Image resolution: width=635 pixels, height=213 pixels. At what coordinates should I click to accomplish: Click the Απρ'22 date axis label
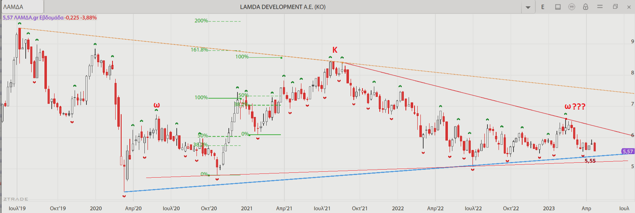[435, 208]
